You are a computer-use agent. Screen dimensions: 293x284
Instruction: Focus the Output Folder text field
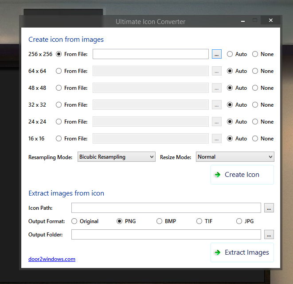166,234
